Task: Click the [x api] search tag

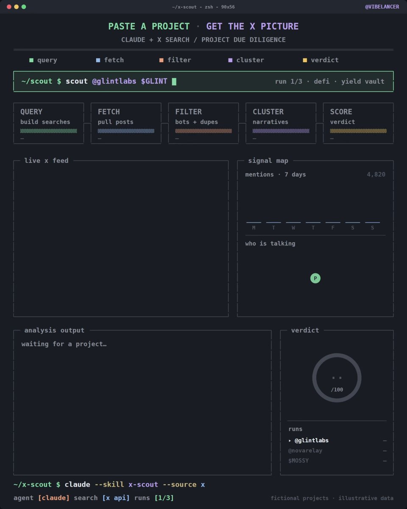Action: coord(116,498)
